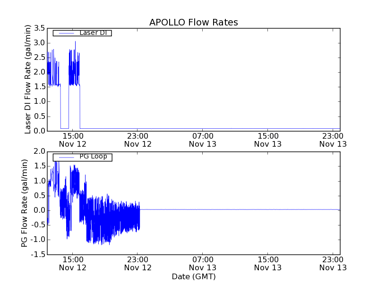
Task: Select the 23:00 Nov 12 tick under bottom plot
Action: pos(137,263)
